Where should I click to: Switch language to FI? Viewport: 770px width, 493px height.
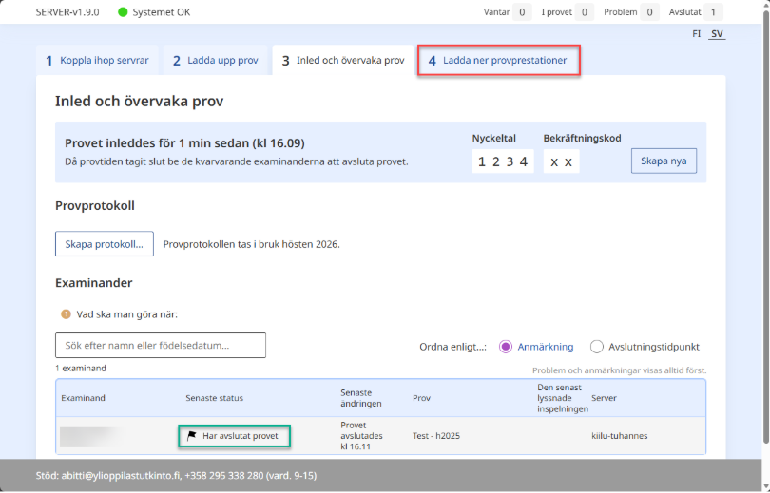(697, 34)
